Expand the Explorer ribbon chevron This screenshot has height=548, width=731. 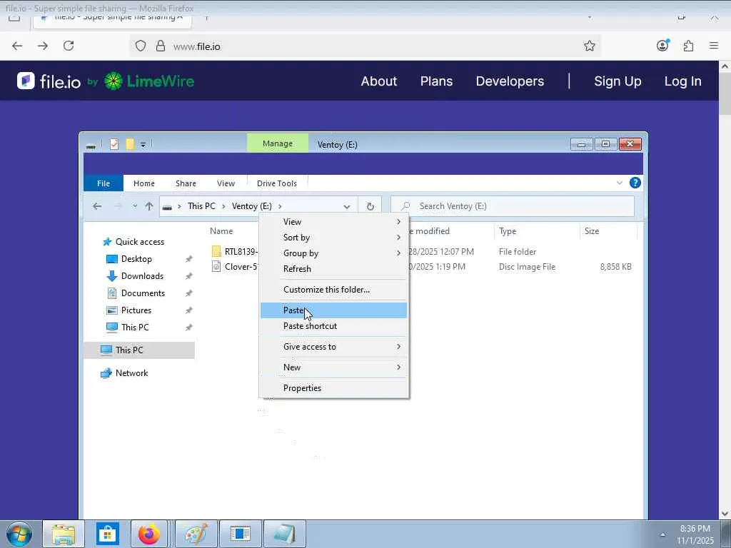[x=620, y=183]
